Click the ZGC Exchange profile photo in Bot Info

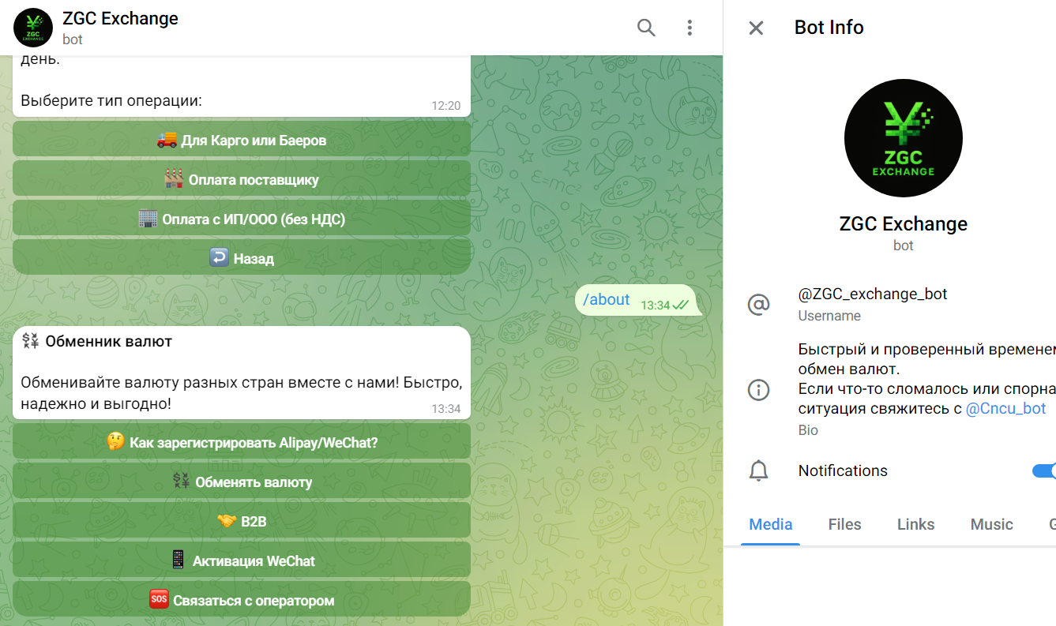click(903, 137)
